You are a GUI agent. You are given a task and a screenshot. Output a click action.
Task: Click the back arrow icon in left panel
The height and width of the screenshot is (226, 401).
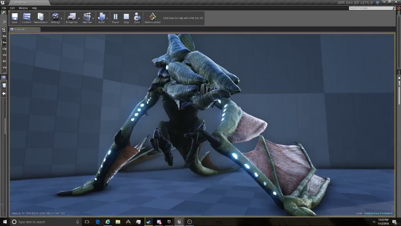click(x=4, y=94)
